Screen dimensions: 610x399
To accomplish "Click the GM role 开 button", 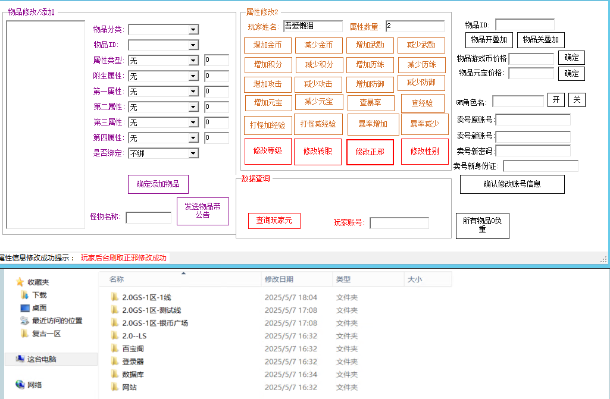I will point(556,100).
